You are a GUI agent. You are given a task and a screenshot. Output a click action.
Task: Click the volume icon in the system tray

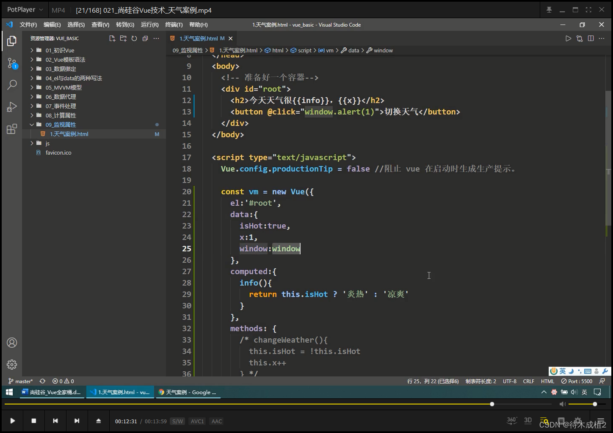click(574, 392)
